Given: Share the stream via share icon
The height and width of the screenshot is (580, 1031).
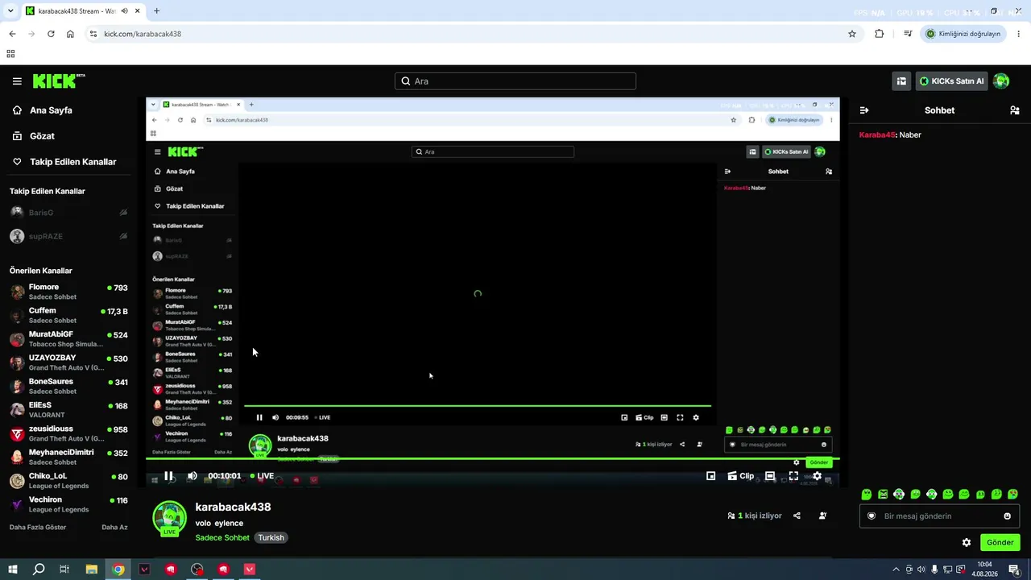Looking at the screenshot, I should (x=797, y=516).
